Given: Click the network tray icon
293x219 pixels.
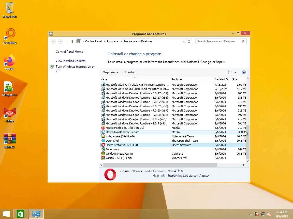Looking at the screenshot, I should click(263, 214).
